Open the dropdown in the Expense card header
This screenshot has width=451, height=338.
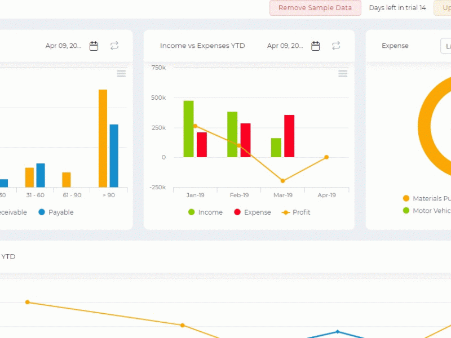click(x=446, y=46)
